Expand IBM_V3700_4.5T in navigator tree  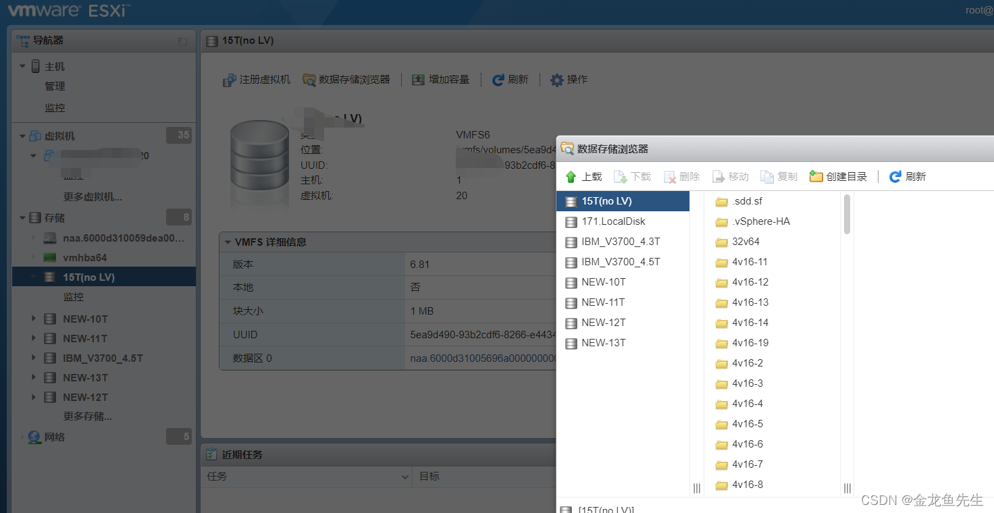(x=34, y=358)
